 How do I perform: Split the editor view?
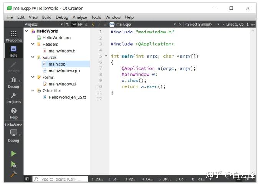[x=253, y=24]
